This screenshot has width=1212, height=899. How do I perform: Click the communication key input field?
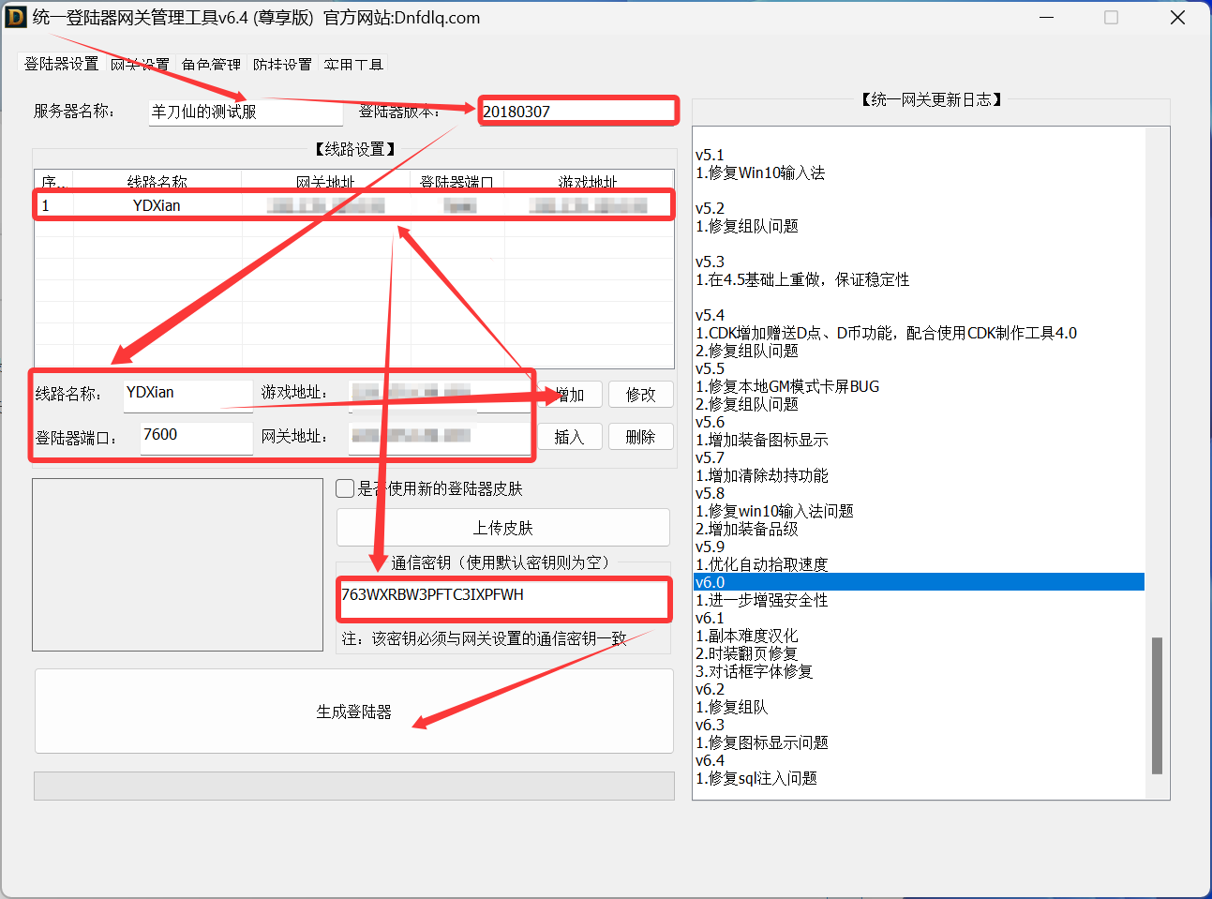(x=503, y=600)
